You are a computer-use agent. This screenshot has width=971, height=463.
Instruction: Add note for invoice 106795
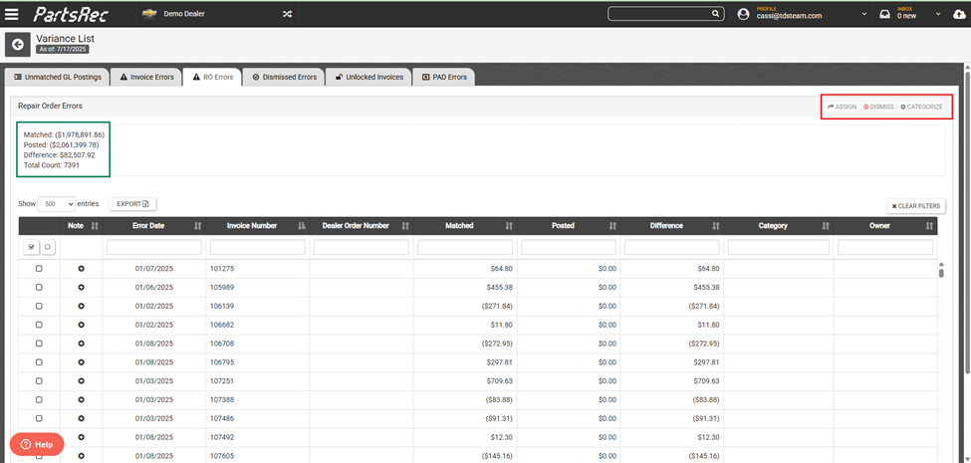coord(81,362)
